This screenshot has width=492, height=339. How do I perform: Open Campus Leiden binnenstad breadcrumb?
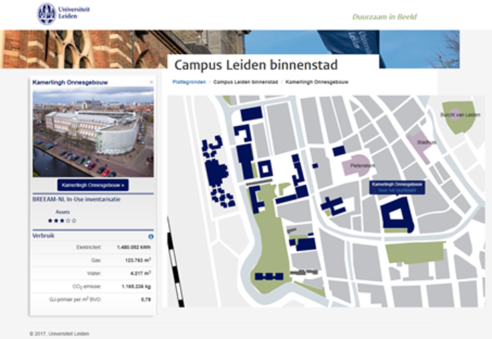point(246,82)
